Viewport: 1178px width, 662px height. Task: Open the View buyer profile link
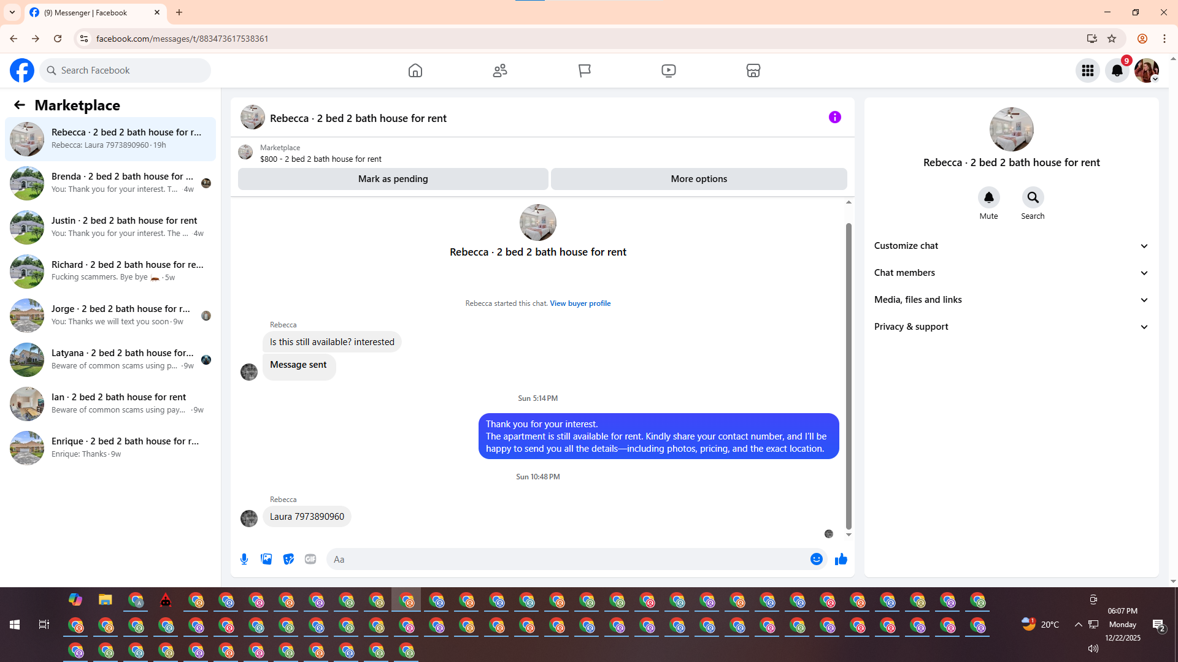(x=580, y=303)
